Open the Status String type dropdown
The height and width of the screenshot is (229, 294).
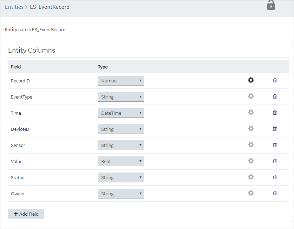click(x=121, y=177)
